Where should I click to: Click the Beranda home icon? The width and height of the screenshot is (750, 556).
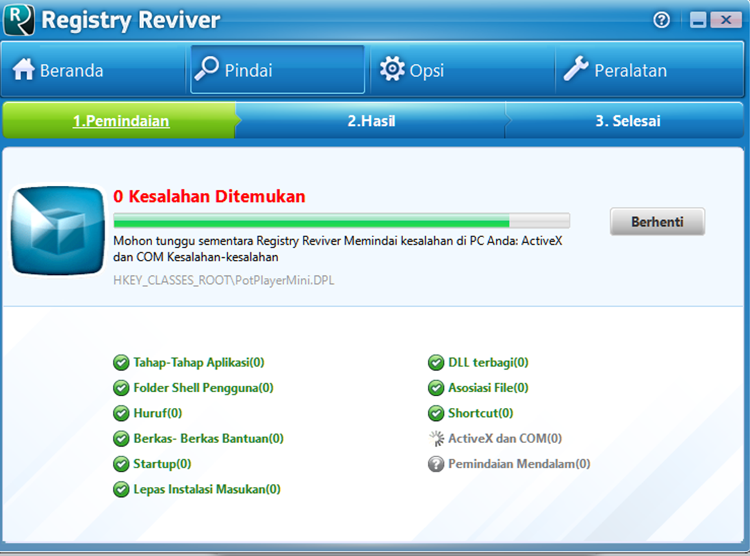pyautogui.click(x=23, y=69)
